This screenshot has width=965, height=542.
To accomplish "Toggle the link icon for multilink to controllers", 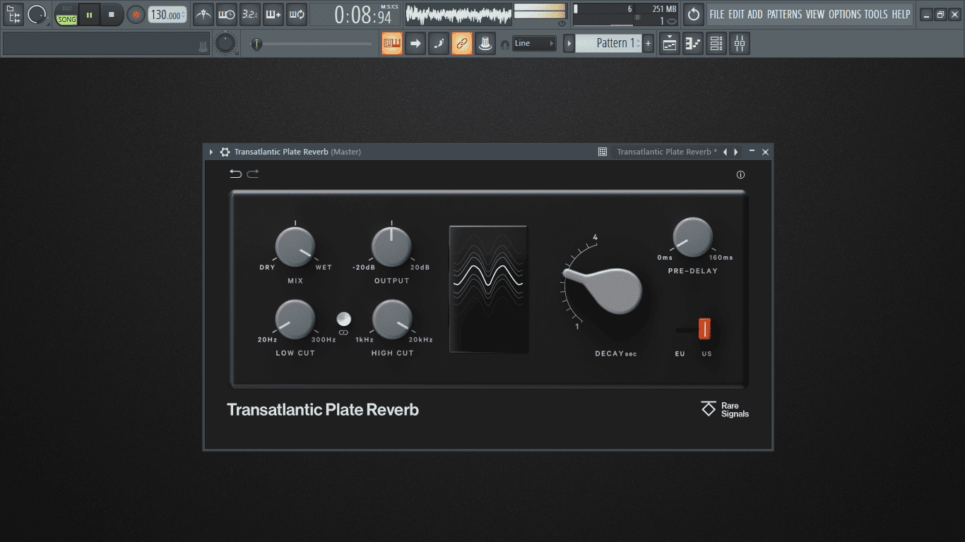I will point(462,43).
